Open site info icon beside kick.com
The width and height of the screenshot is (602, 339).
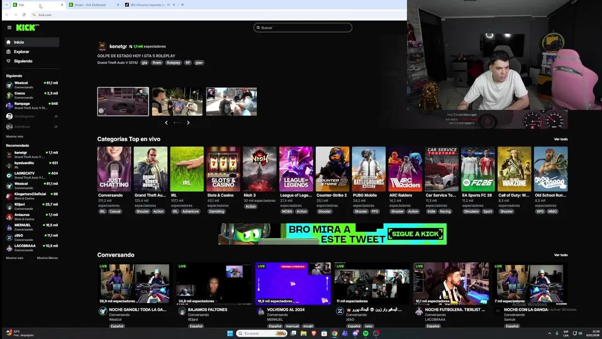(34, 15)
